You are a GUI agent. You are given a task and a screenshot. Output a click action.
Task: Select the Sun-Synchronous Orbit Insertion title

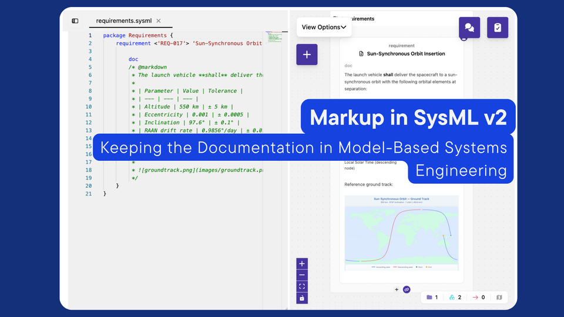click(x=406, y=53)
